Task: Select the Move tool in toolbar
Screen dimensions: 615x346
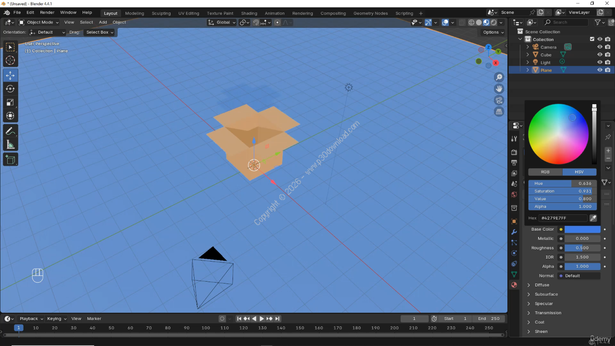Action: 10,75
